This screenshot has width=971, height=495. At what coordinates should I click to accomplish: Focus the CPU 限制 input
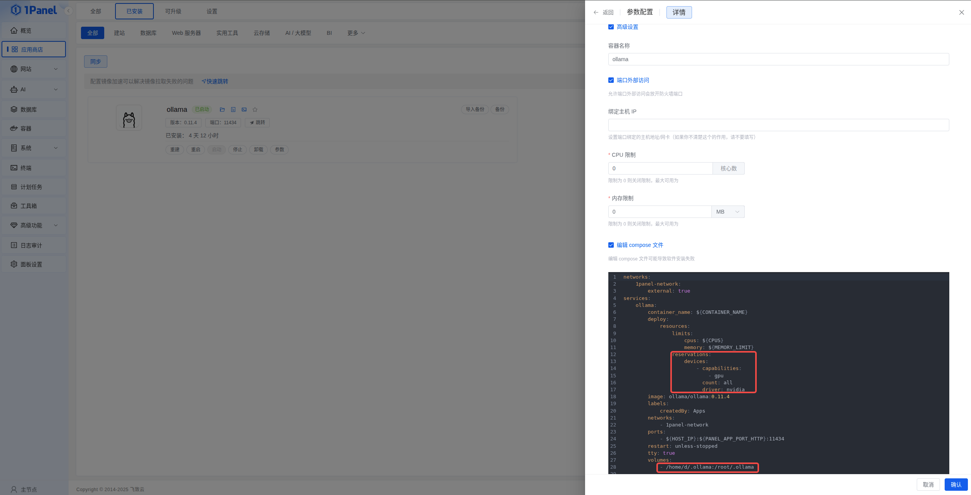pos(660,168)
